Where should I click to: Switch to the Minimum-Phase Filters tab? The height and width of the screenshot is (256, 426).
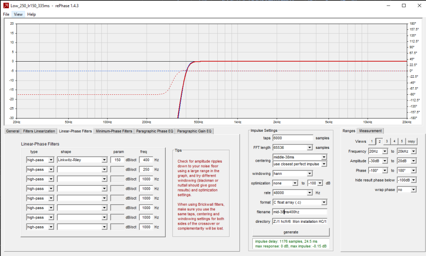(x=114, y=131)
